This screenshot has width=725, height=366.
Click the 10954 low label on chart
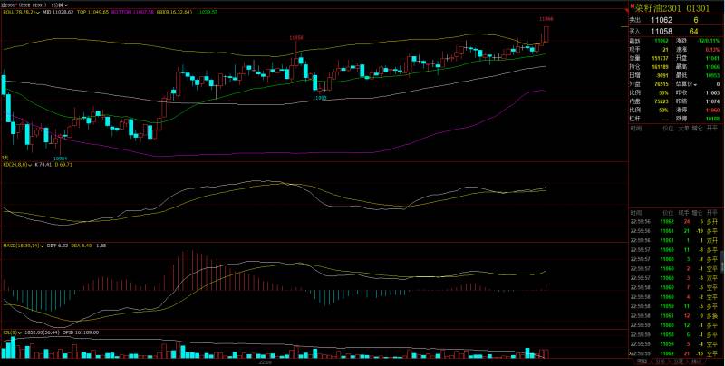60,158
